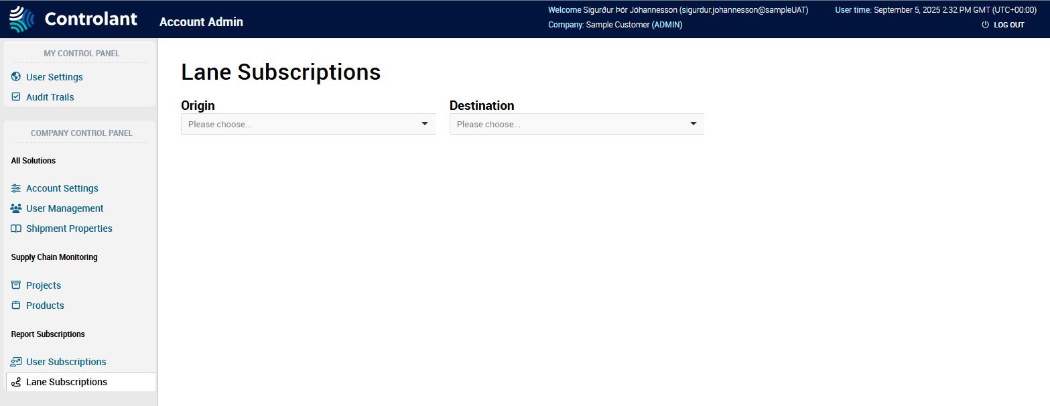Go to Account Settings menu item
This screenshot has width=1050, height=406.
tap(62, 188)
